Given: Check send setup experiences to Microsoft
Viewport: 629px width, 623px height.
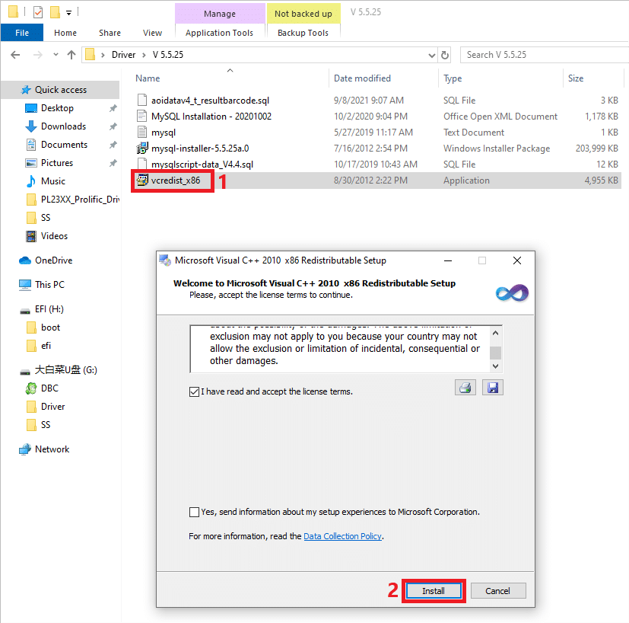Looking at the screenshot, I should pos(194,512).
